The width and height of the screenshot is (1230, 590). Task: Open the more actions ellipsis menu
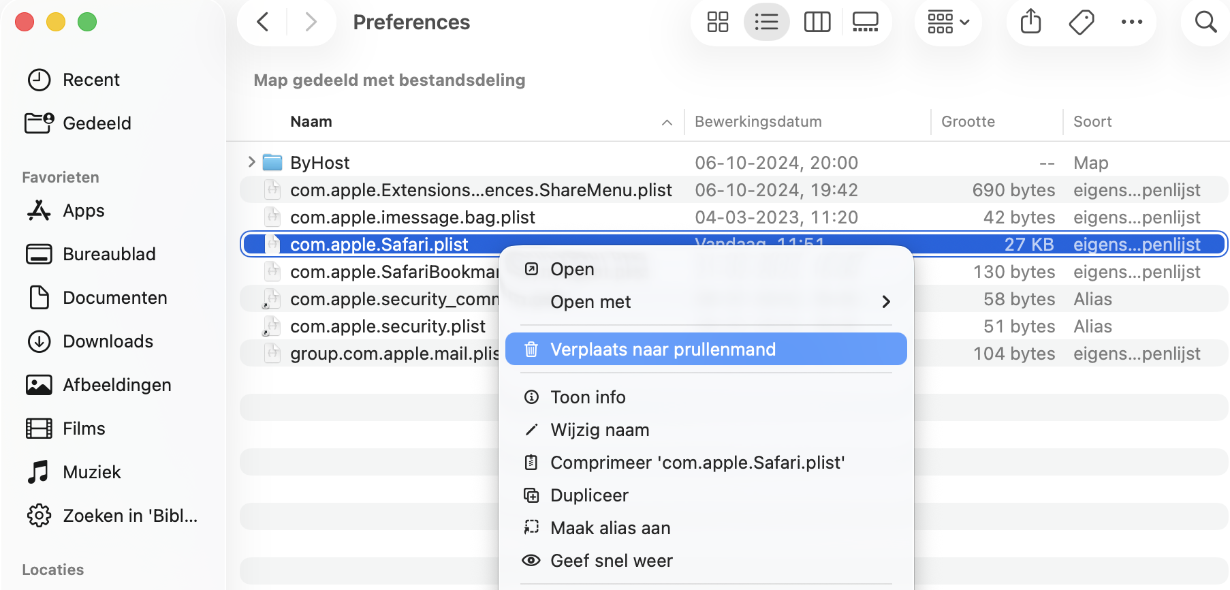[x=1131, y=22]
